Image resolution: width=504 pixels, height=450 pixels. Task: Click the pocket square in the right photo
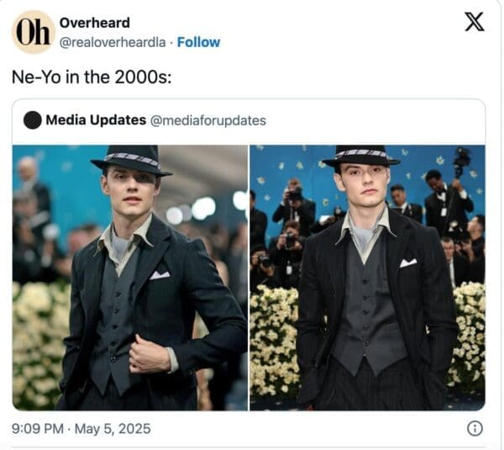(408, 262)
